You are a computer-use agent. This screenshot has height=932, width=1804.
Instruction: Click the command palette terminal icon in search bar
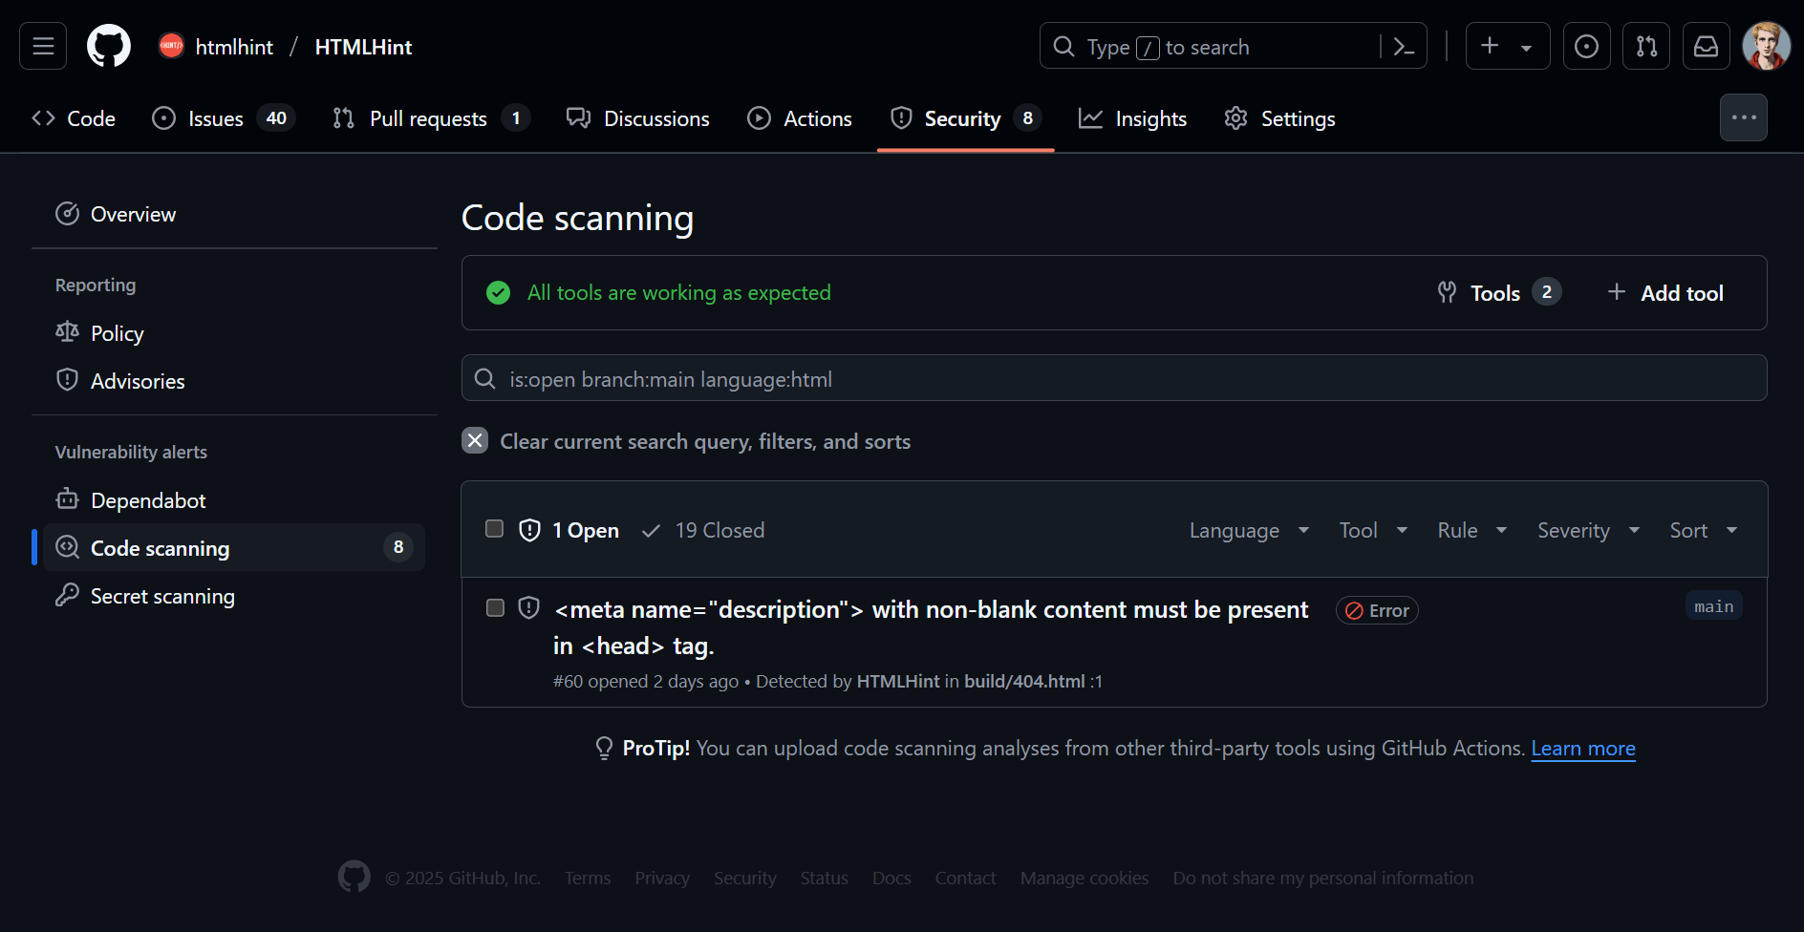1403,45
